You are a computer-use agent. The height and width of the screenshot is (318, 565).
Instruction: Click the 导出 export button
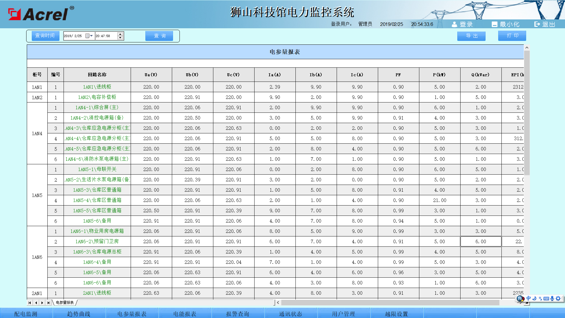[471, 36]
